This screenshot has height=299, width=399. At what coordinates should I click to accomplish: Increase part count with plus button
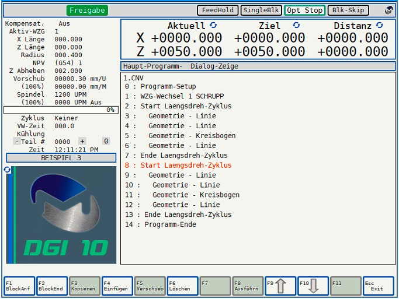click(x=82, y=141)
